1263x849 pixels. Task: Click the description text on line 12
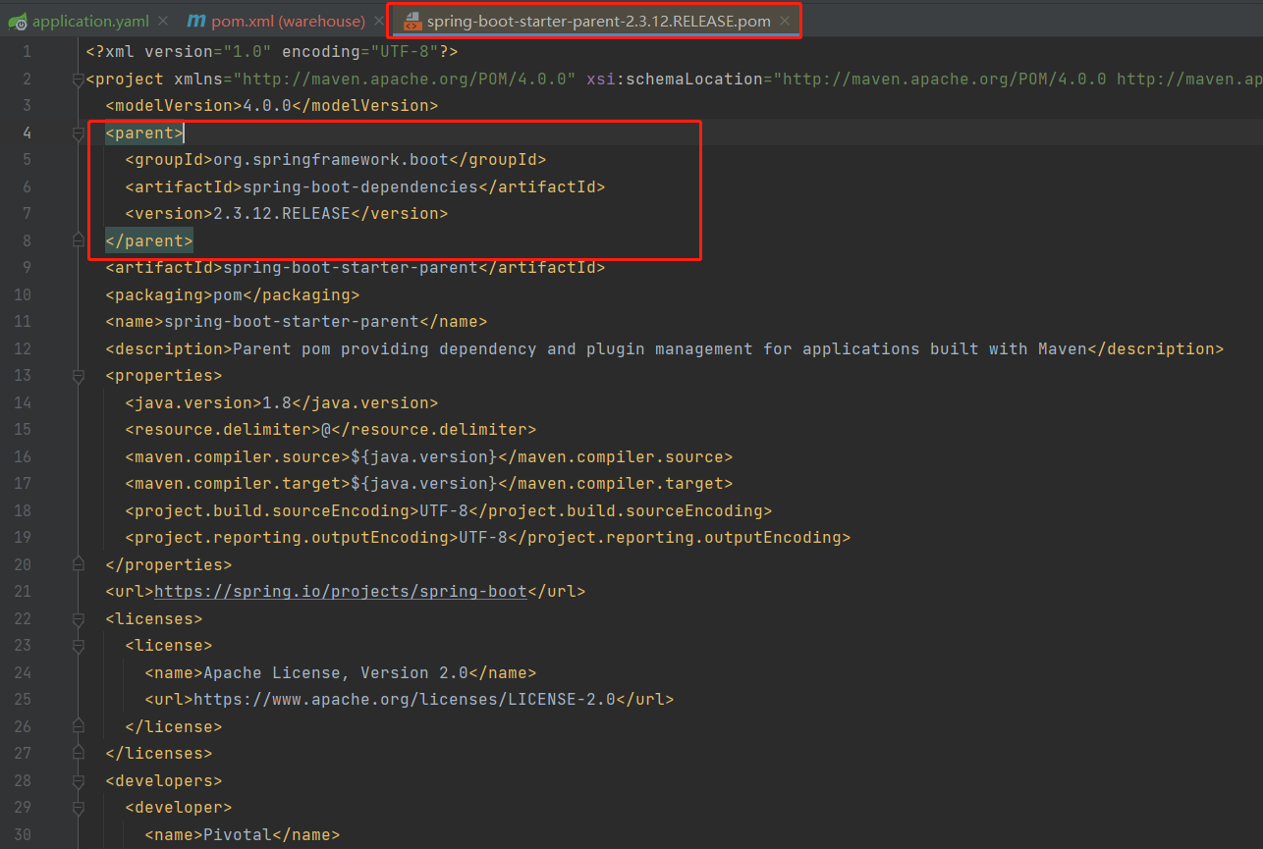coord(660,348)
